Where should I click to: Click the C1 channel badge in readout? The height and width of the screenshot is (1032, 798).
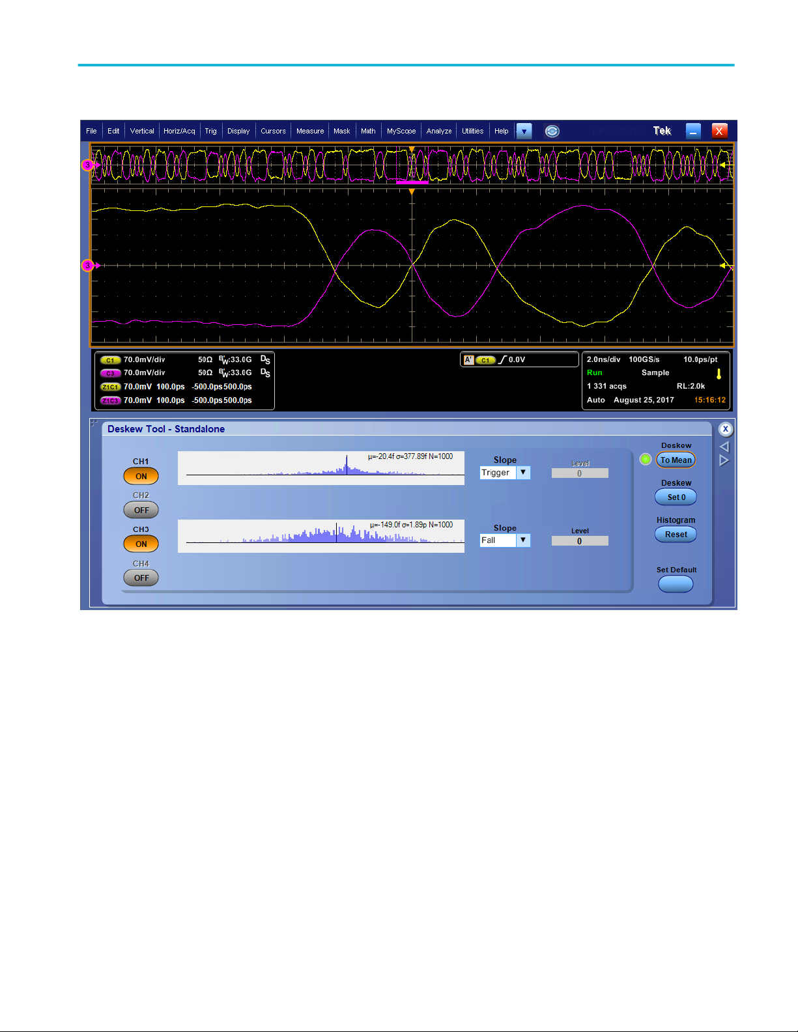click(111, 360)
